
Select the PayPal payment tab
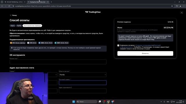pyautogui.click(x=19, y=26)
